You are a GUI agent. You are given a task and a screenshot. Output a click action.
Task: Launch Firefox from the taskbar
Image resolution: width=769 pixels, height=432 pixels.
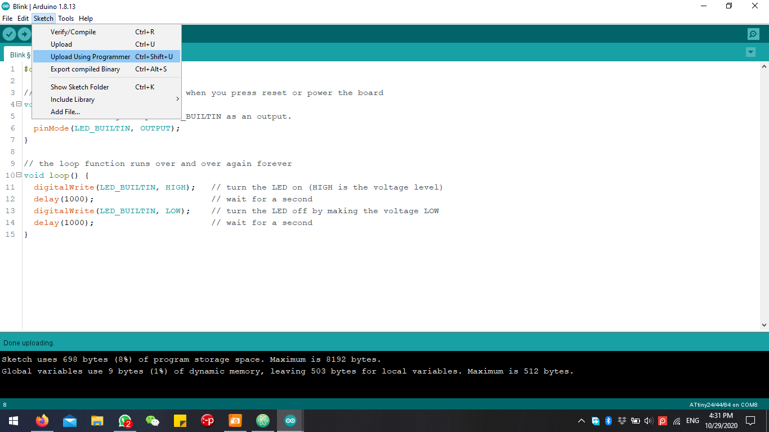click(x=42, y=421)
